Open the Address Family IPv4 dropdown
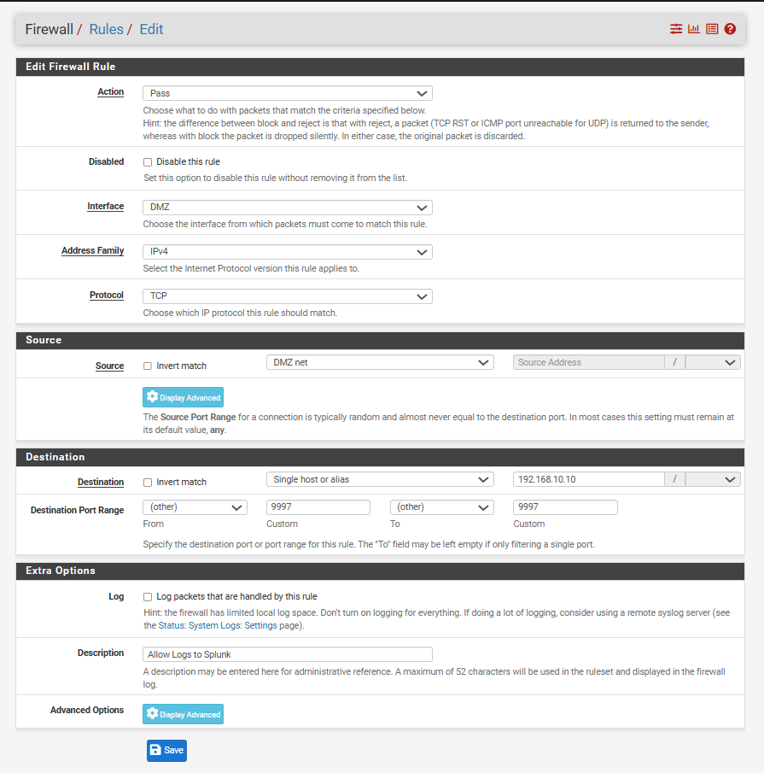 click(x=287, y=252)
